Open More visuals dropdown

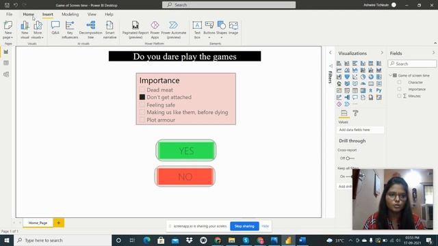38,29
